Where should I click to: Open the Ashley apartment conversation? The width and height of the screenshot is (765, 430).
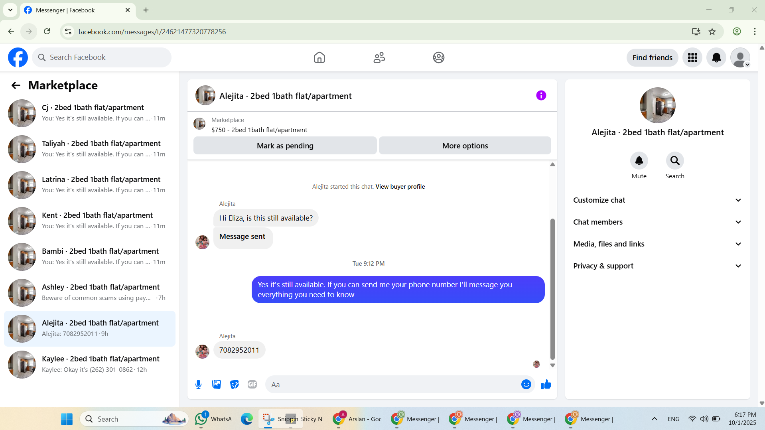point(90,293)
